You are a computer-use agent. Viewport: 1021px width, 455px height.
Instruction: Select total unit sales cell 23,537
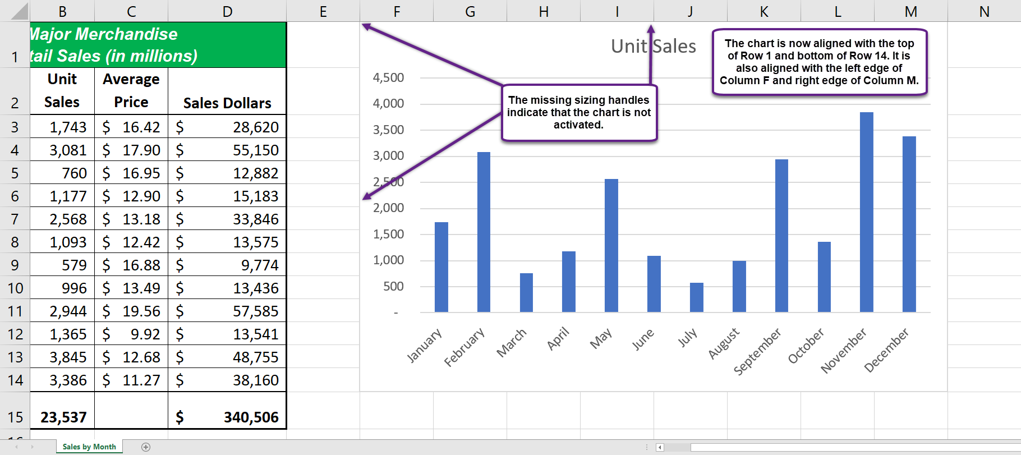point(62,410)
